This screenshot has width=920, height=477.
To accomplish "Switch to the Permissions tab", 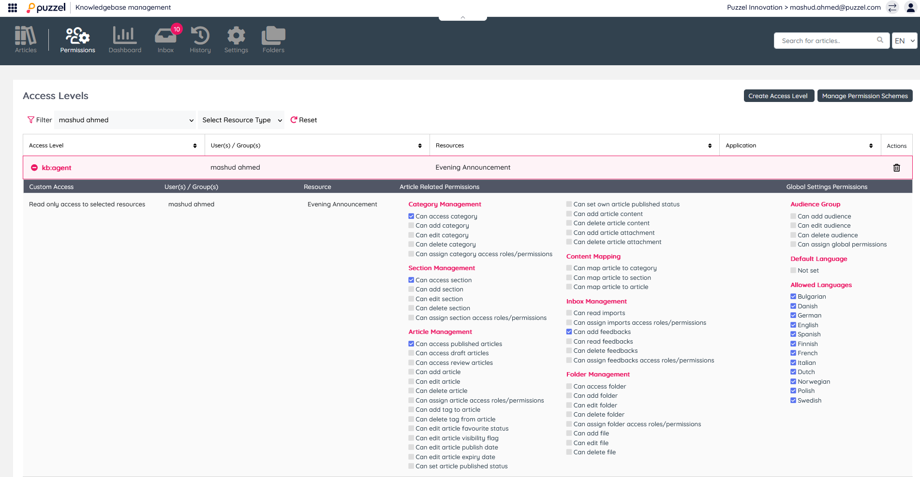I will [x=77, y=40].
